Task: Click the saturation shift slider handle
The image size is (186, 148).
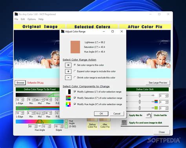Action: (140, 102)
